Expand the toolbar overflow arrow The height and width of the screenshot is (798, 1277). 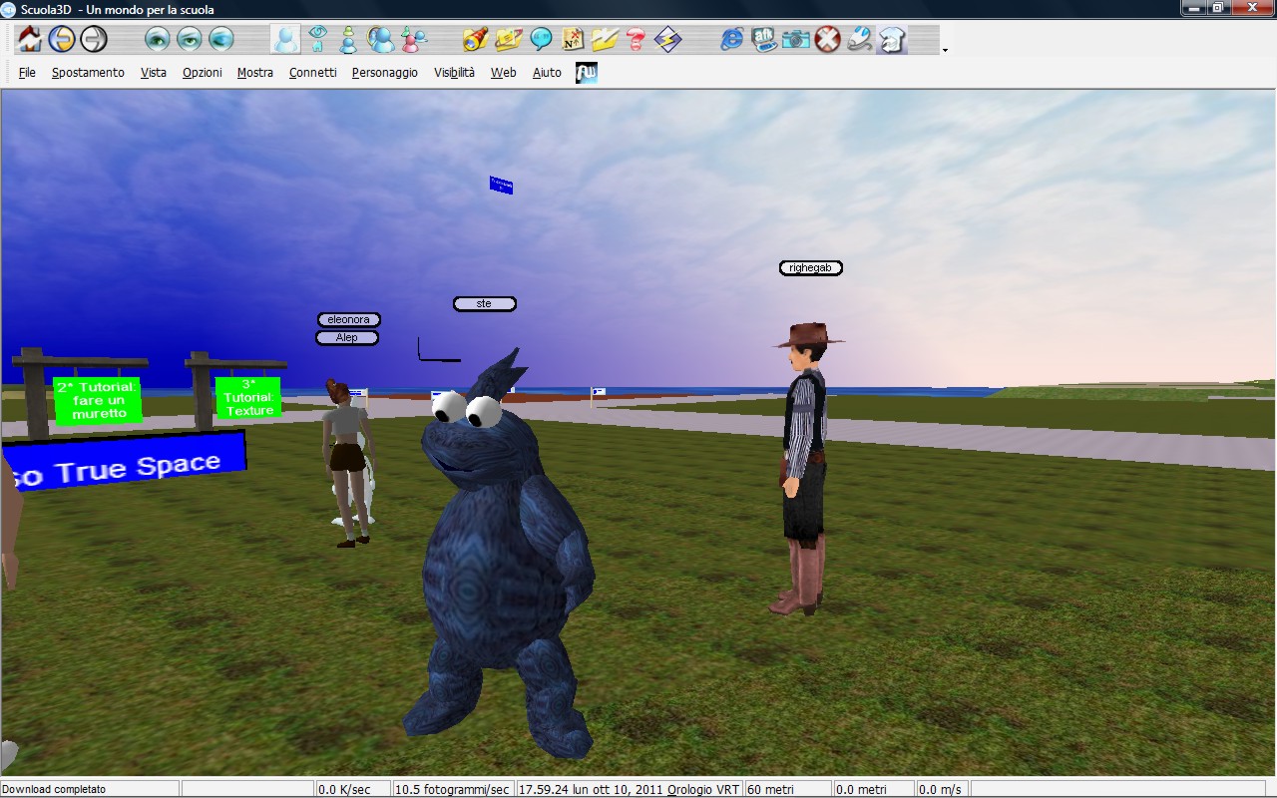point(945,49)
